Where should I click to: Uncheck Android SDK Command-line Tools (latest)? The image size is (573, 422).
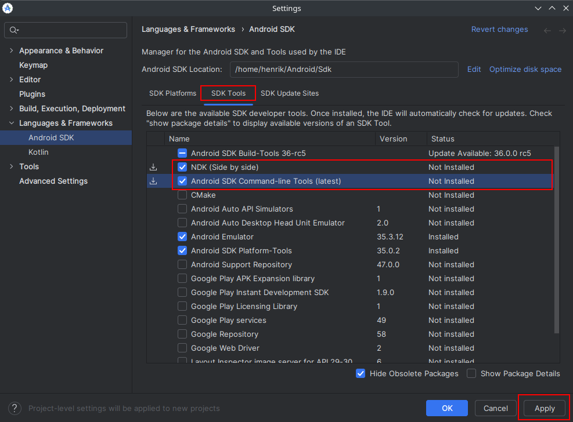pos(182,181)
